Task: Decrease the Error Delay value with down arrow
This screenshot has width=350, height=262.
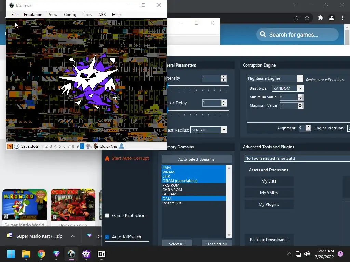Action: 224,104
